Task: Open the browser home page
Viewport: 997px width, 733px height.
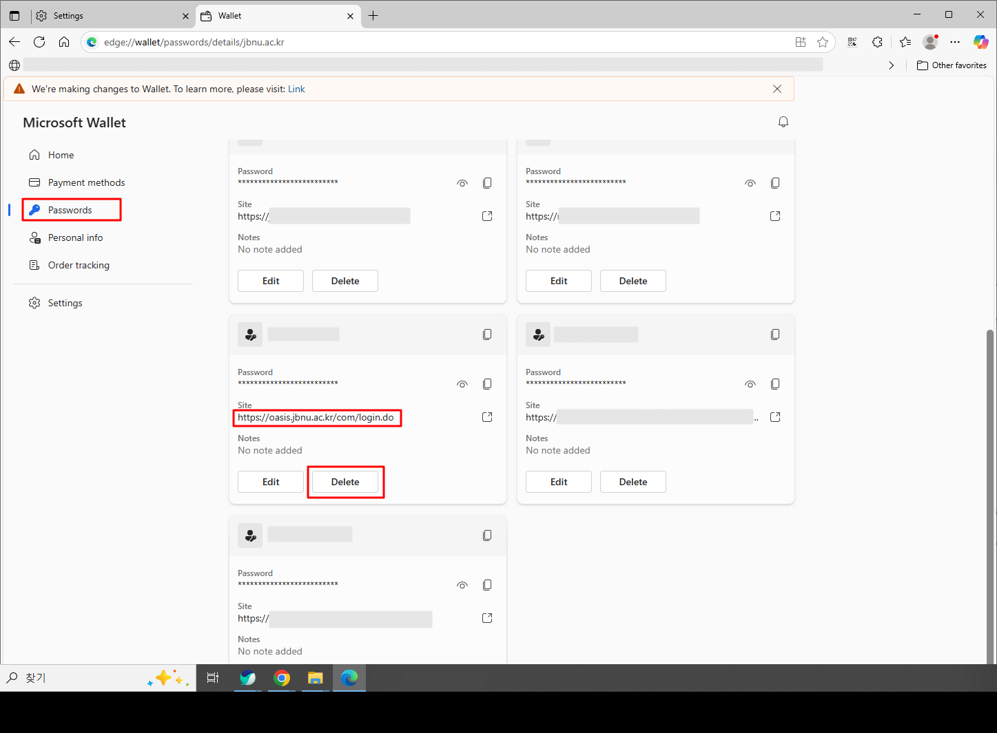Action: (64, 42)
